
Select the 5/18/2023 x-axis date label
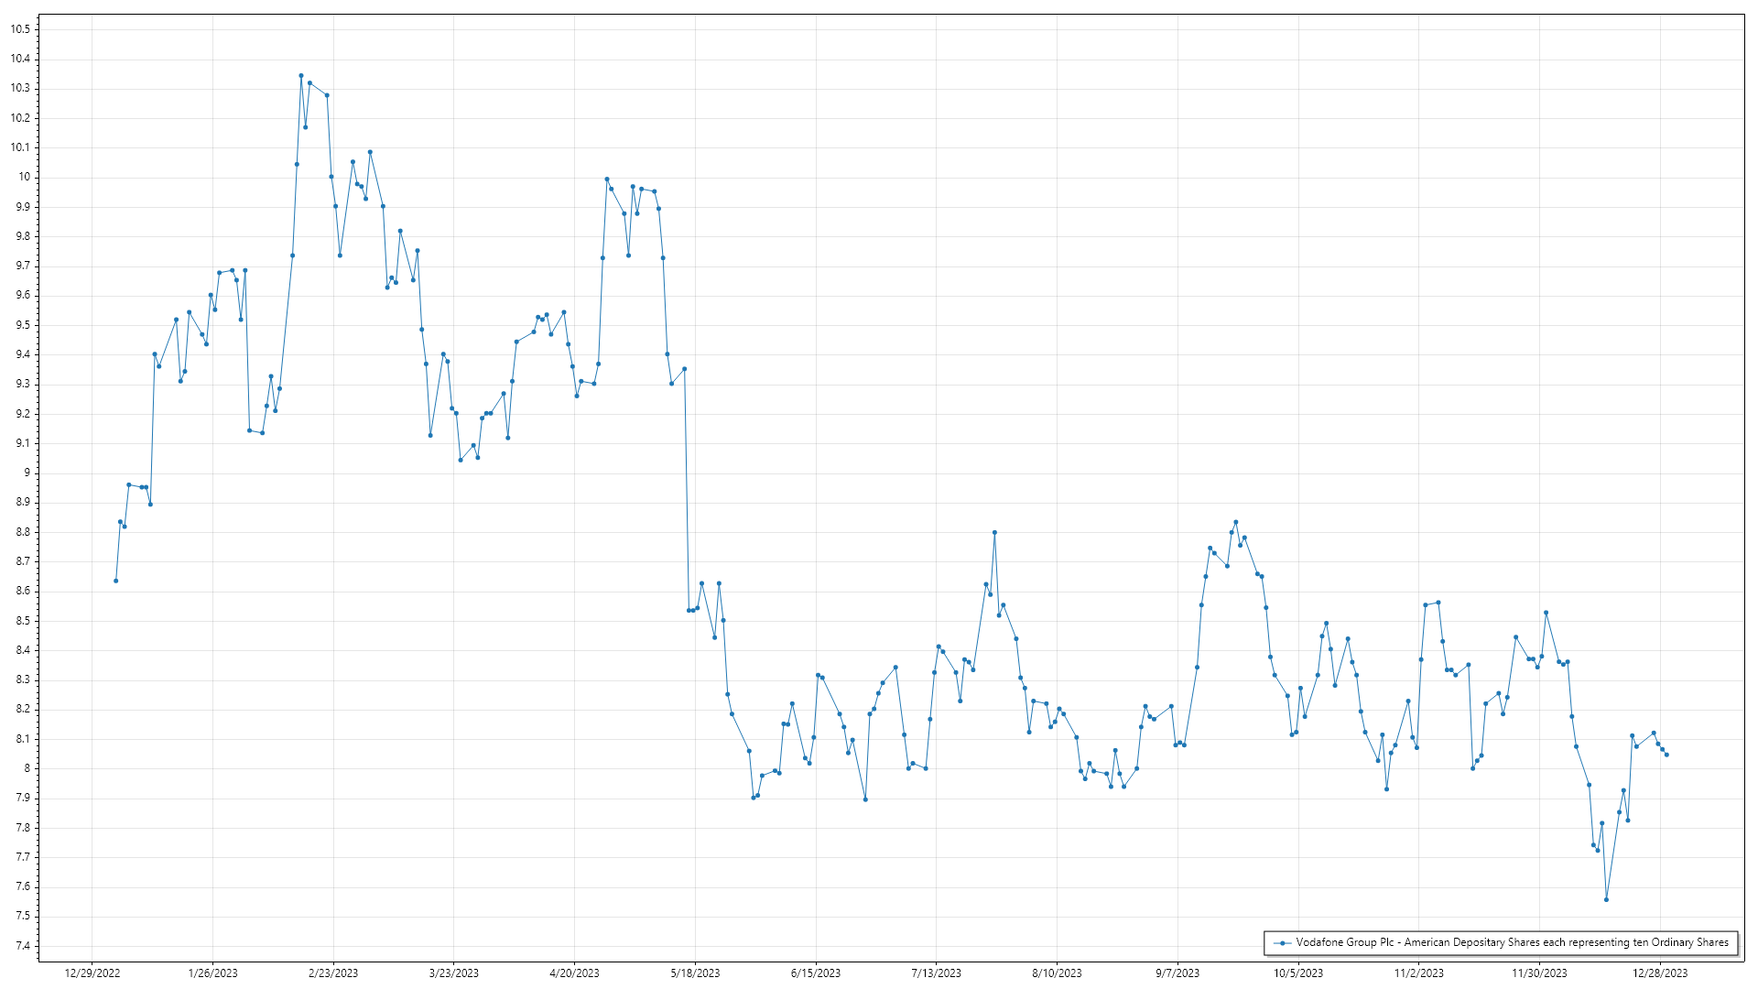tap(695, 973)
